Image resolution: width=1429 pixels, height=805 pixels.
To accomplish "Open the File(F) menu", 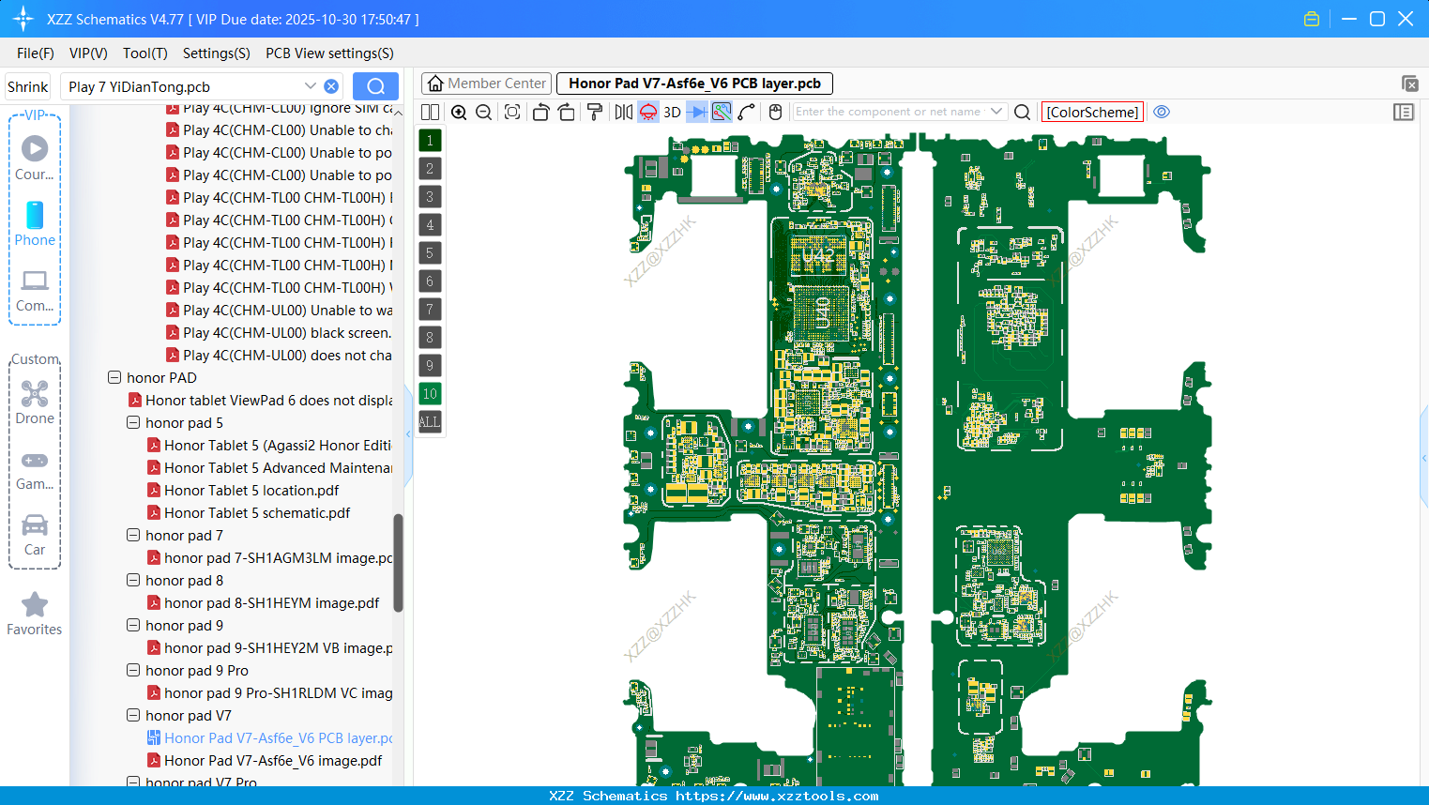I will (x=36, y=53).
